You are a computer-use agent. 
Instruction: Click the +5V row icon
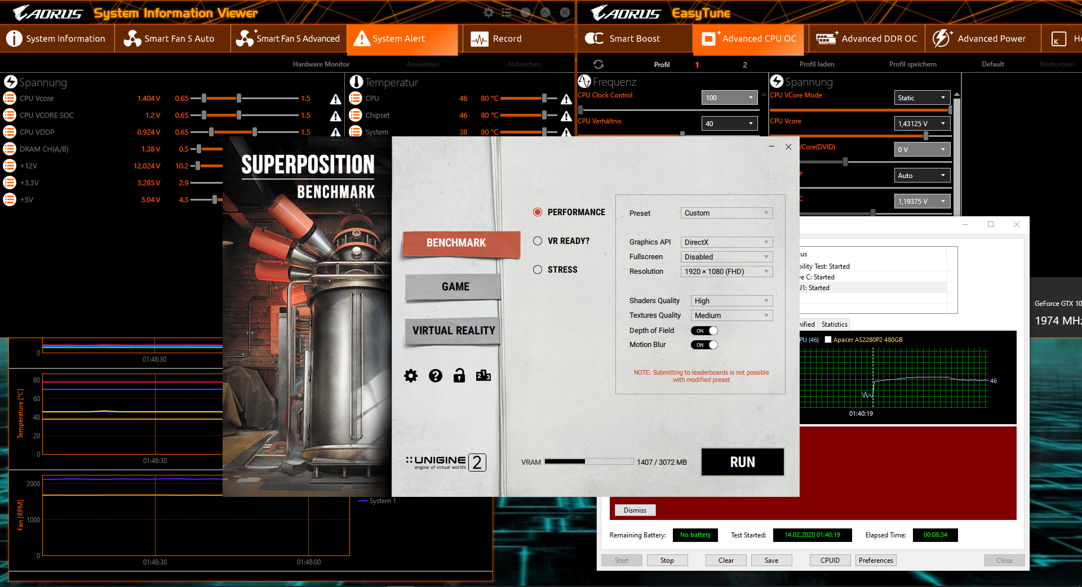(10, 199)
